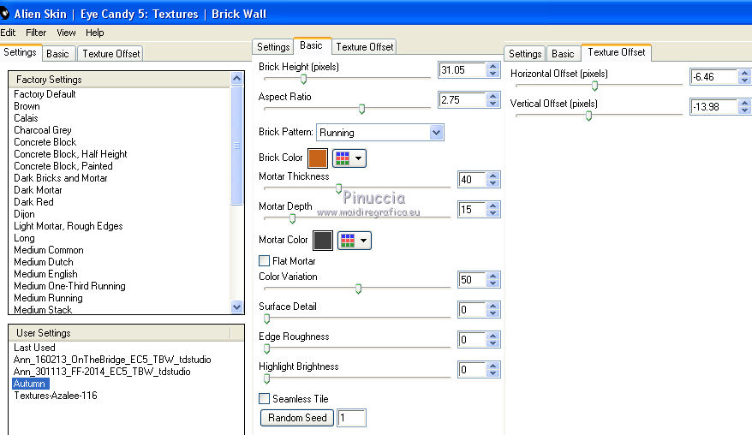This screenshot has height=435, width=752.
Task: Click the Brick Color orange swatch
Action: 318,158
